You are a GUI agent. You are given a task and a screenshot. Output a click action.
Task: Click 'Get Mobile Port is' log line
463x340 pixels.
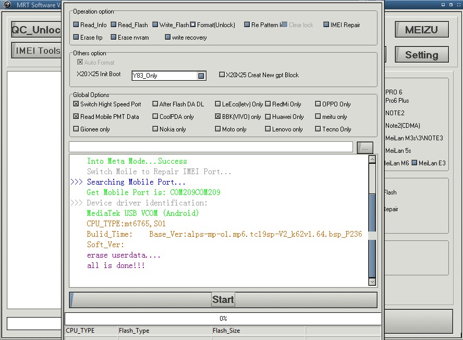pos(153,192)
